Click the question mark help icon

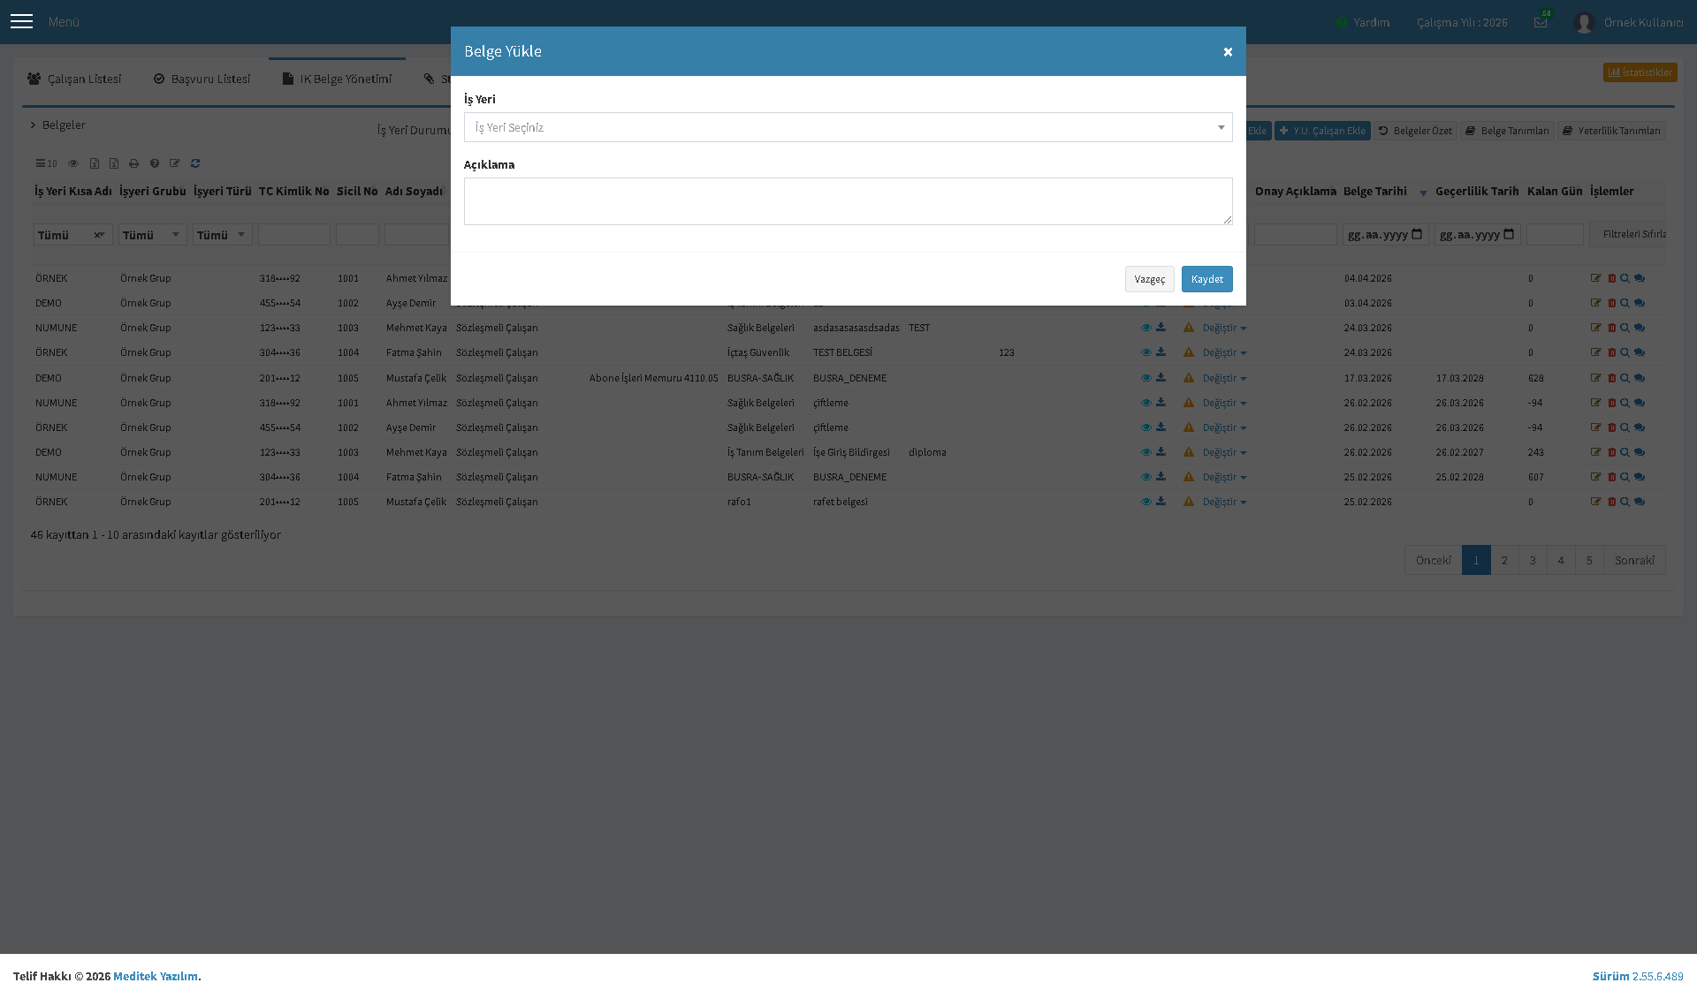(x=155, y=163)
